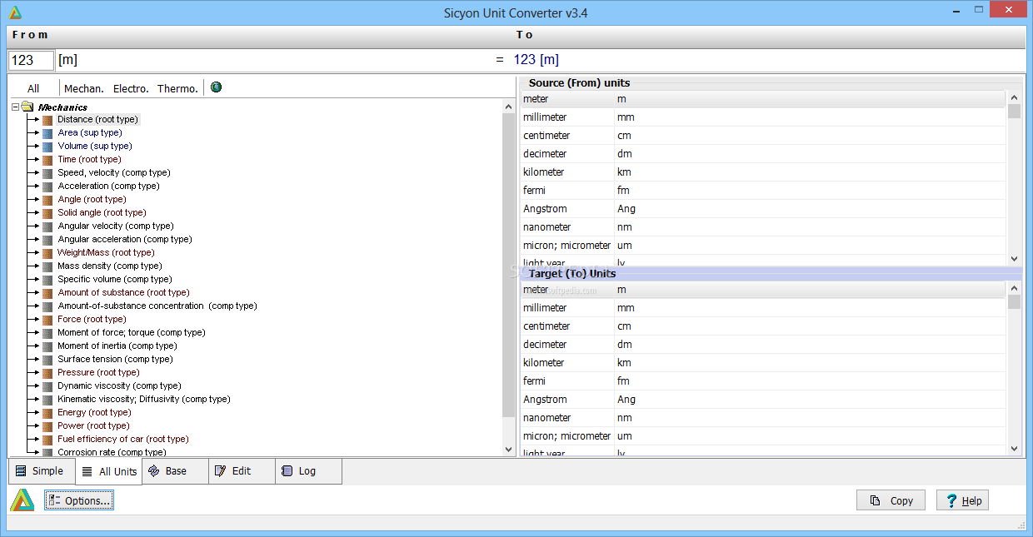This screenshot has width=1033, height=537.
Task: Select decimeter in Target (To) units
Action: (763, 345)
